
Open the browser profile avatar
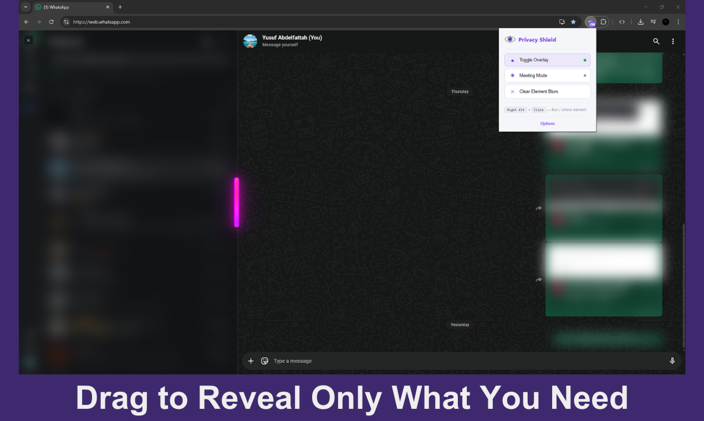pyautogui.click(x=666, y=22)
